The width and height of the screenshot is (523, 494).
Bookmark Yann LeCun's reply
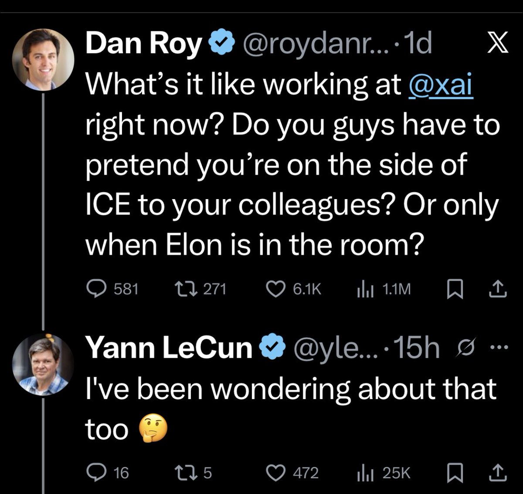(x=454, y=473)
